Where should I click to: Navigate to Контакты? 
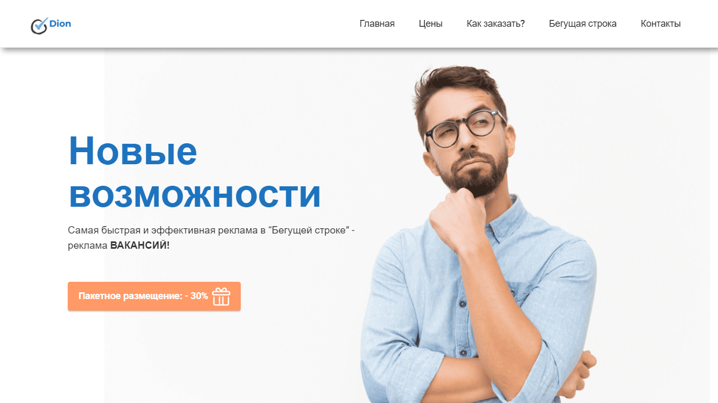[661, 24]
